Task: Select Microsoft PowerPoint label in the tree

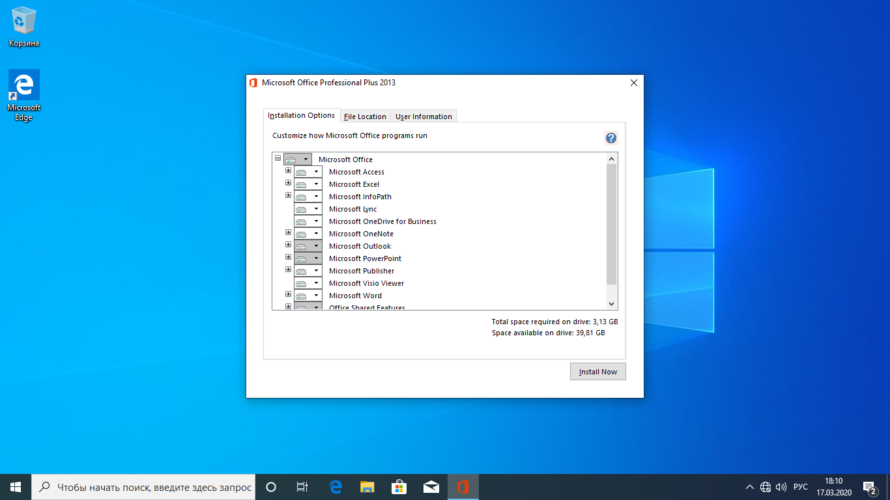Action: point(365,258)
